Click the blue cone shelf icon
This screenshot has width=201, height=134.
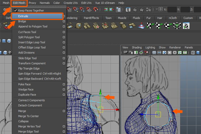point(141,25)
